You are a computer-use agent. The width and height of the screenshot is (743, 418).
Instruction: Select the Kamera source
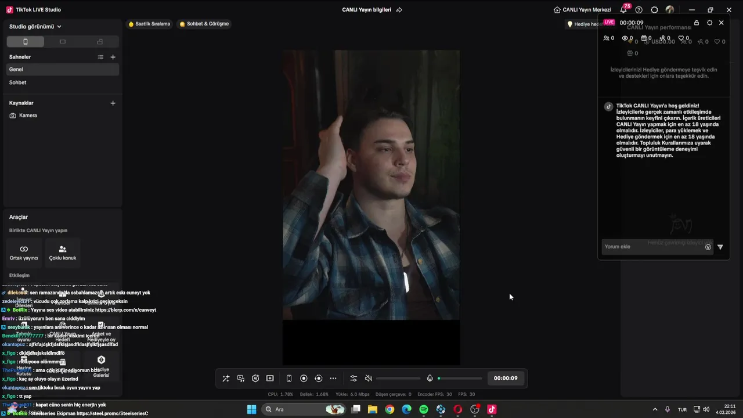click(x=63, y=116)
